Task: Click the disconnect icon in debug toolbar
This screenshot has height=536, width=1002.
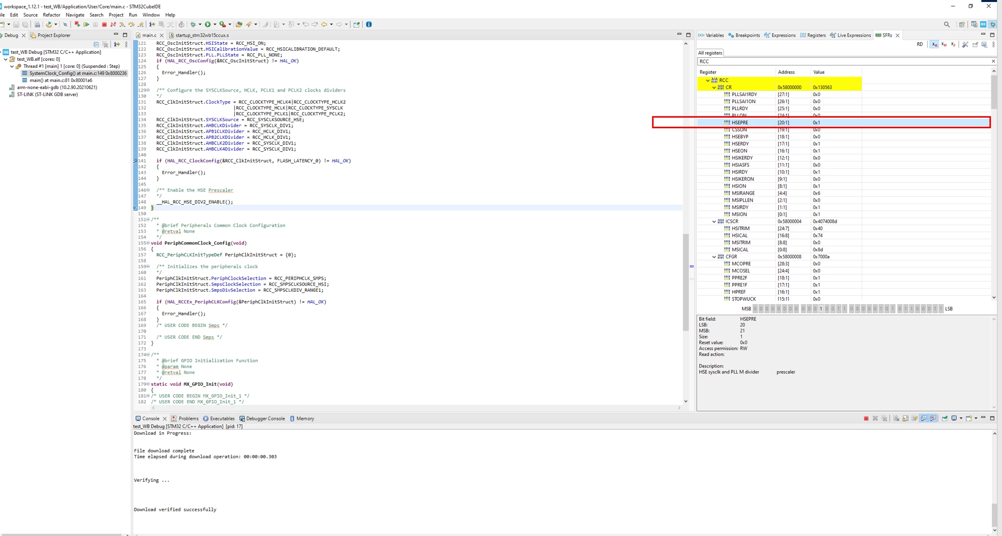Action: [113, 24]
